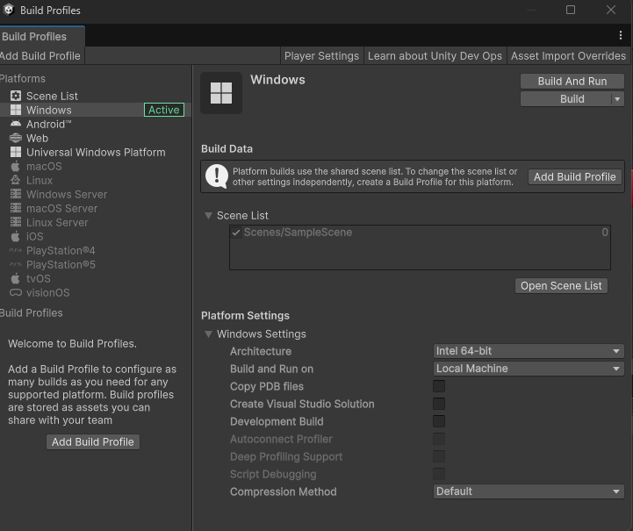Open Asset Import Overrides
The height and width of the screenshot is (531, 633).
568,55
